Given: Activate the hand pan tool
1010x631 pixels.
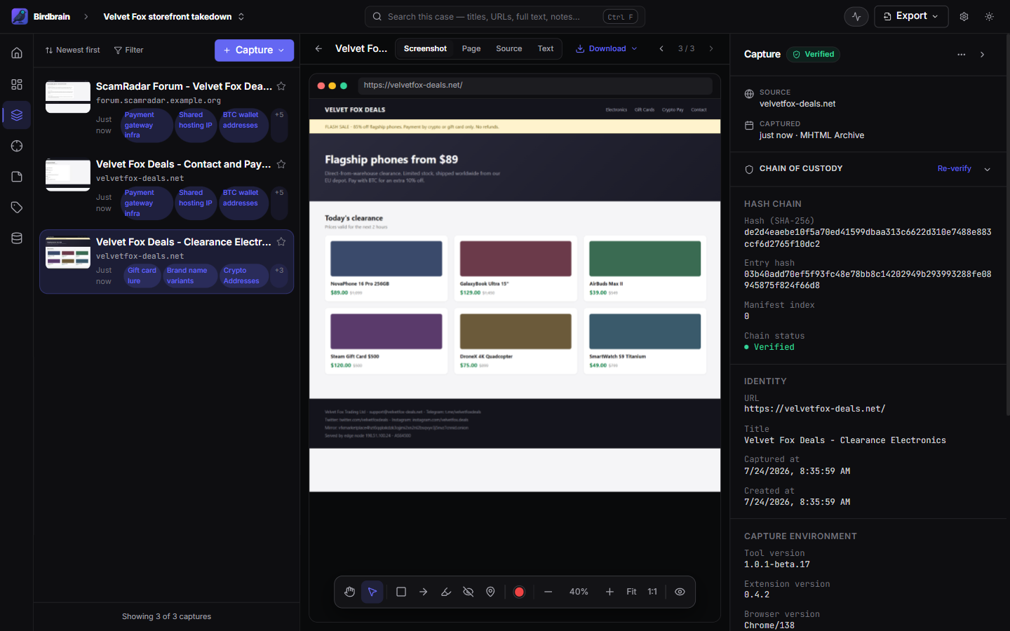Looking at the screenshot, I should point(349,592).
